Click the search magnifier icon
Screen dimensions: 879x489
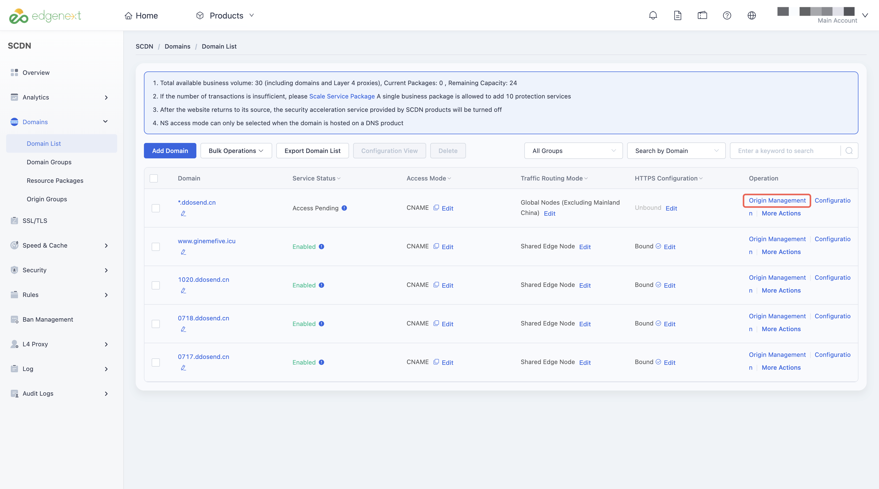pyautogui.click(x=849, y=151)
